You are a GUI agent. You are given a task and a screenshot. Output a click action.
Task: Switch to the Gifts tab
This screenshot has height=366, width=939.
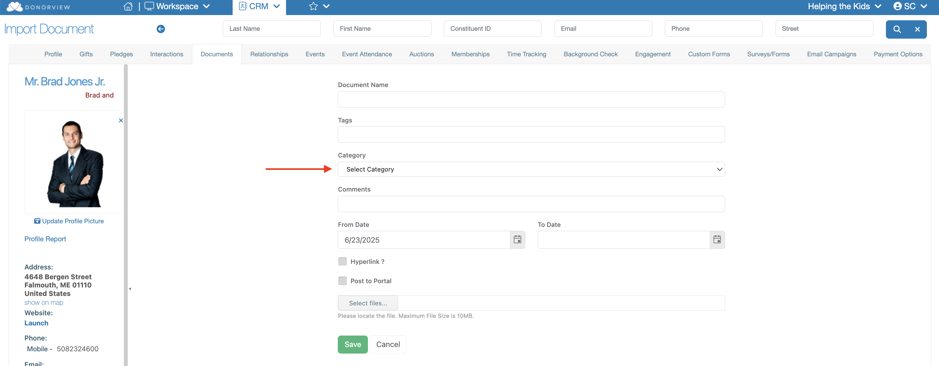86,54
